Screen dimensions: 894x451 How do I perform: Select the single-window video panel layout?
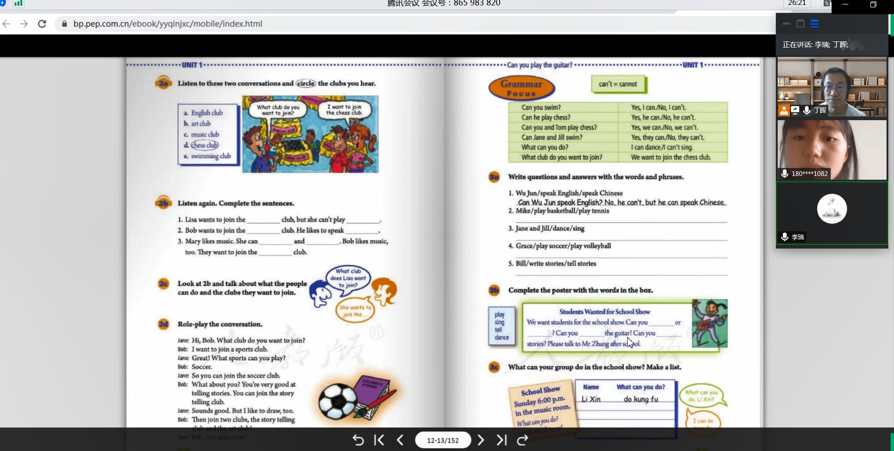(800, 24)
